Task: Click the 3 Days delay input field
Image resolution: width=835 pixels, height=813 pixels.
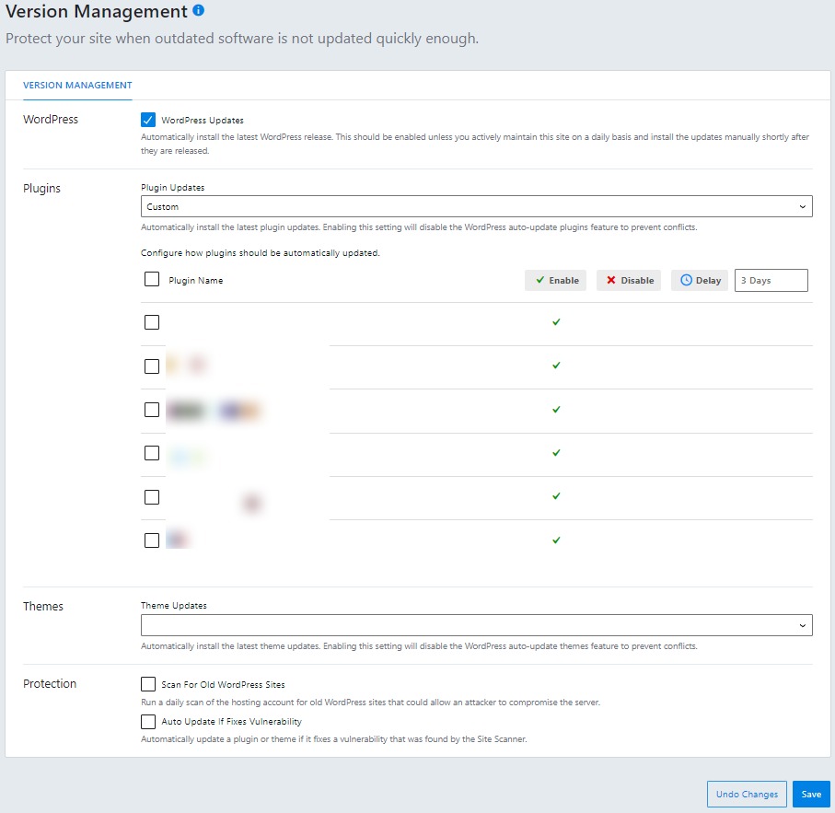Action: [x=771, y=280]
